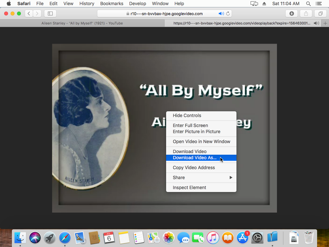Screen dimensions: 329x247
Task: Show all tabs overview icon
Action: [x=320, y=14]
